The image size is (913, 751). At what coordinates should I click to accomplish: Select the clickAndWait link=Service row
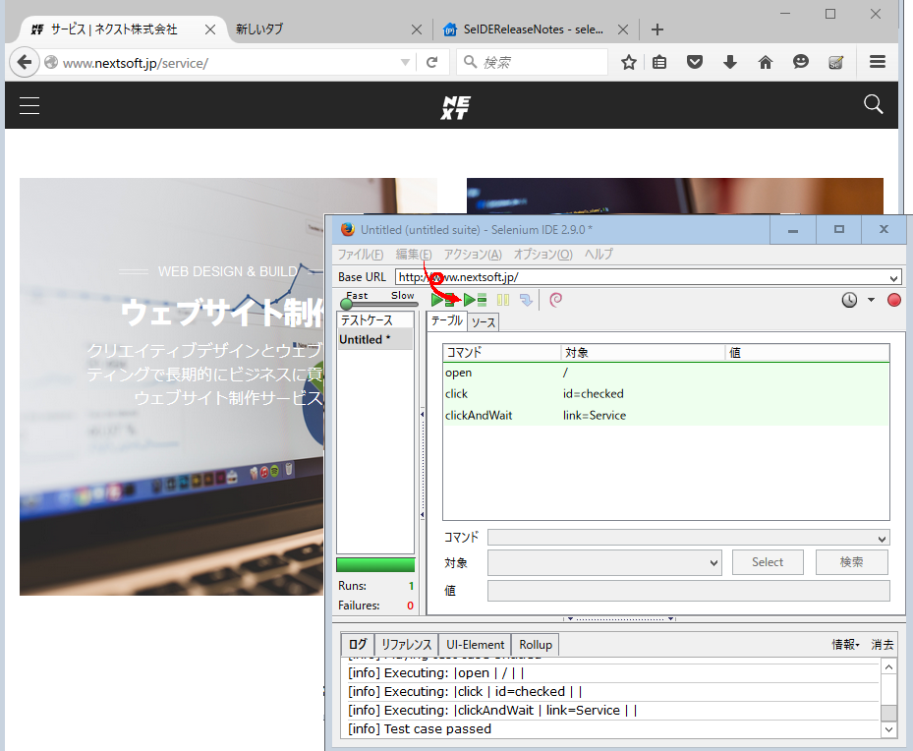point(665,416)
